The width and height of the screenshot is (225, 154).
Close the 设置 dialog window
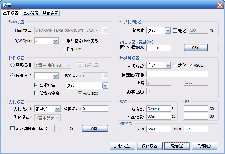pos(220,5)
